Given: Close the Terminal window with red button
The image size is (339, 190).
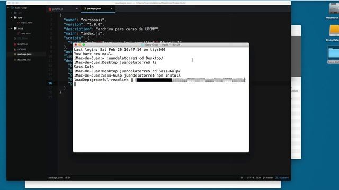Looking at the screenshot, I should click(76, 45).
